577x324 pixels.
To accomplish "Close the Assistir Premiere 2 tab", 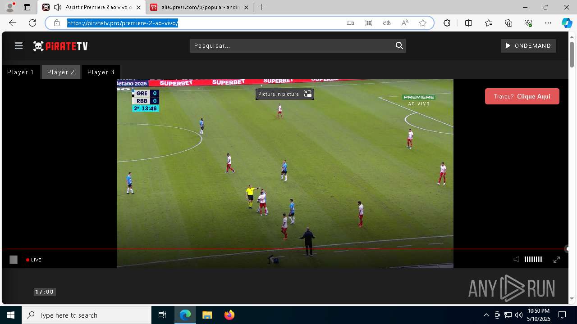I will (138, 7).
